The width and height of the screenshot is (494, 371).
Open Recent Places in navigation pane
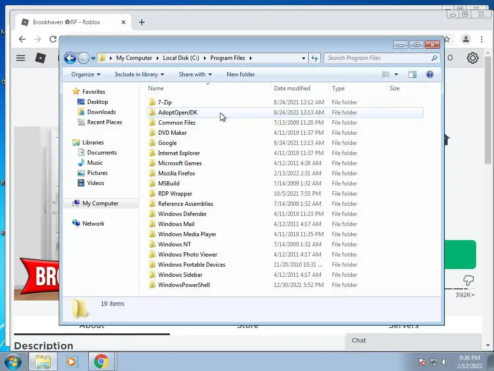click(104, 122)
